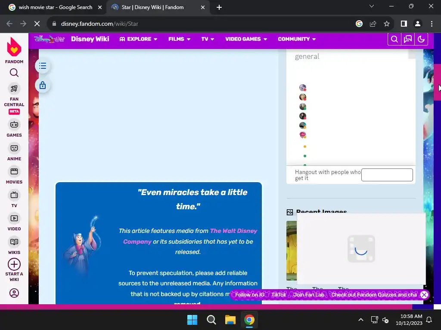Dismiss the pink bottom banner

coord(424,295)
